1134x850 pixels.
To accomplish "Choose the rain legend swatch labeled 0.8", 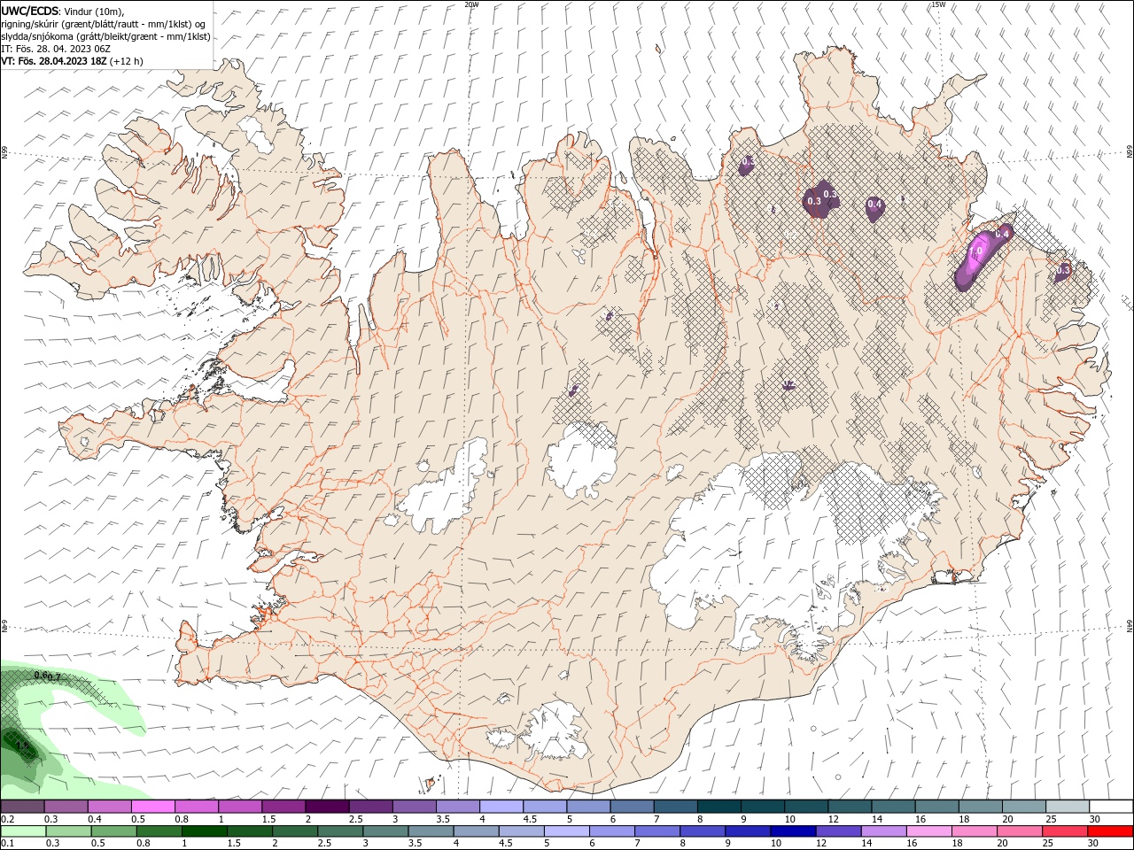I will tap(159, 831).
